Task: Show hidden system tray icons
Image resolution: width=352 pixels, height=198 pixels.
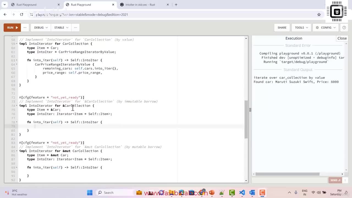Action: pyautogui.click(x=289, y=193)
